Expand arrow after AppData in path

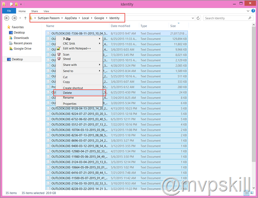(x=79, y=18)
